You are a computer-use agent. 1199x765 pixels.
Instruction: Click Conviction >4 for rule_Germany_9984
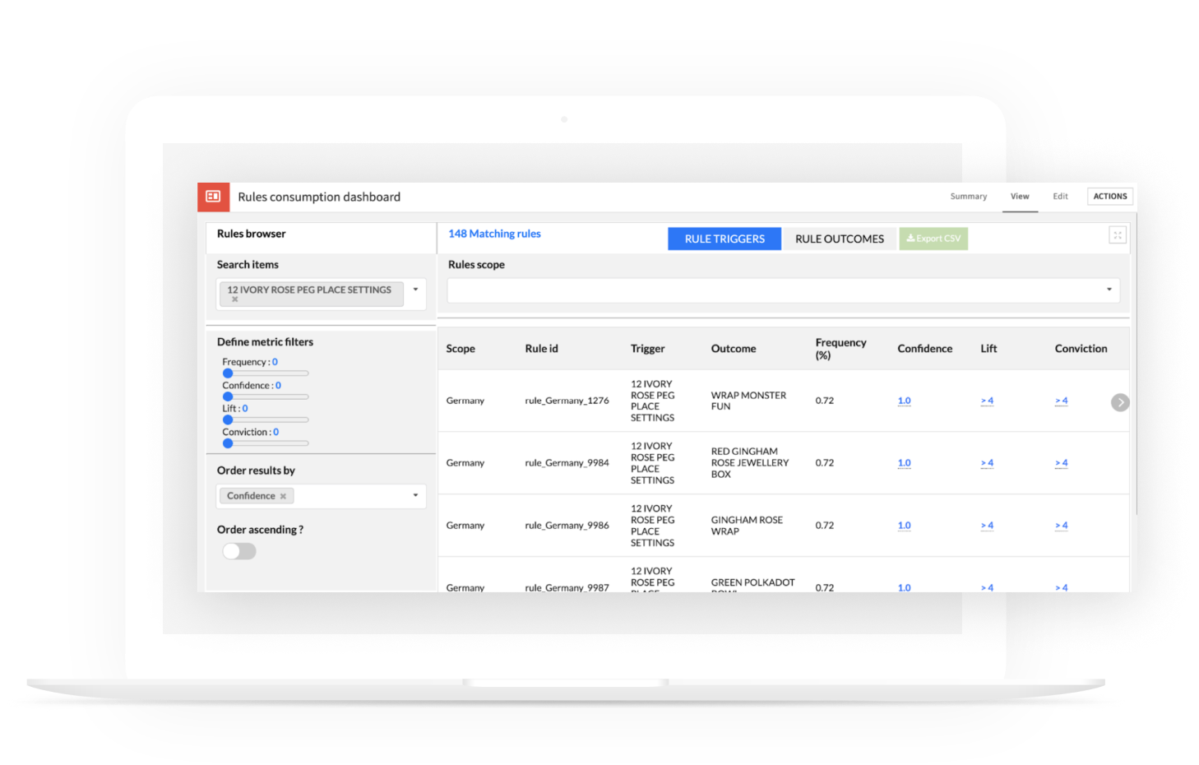click(1061, 463)
